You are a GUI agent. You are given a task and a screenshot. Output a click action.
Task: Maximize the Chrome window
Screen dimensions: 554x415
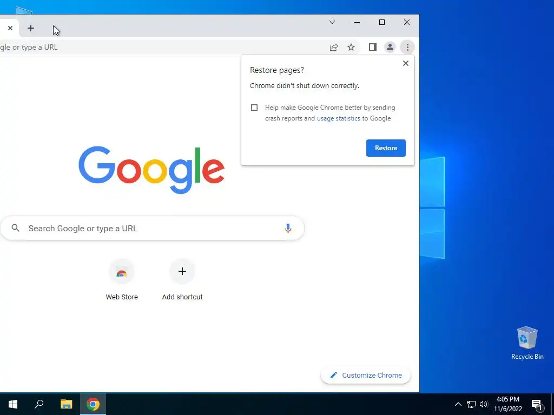(382, 22)
